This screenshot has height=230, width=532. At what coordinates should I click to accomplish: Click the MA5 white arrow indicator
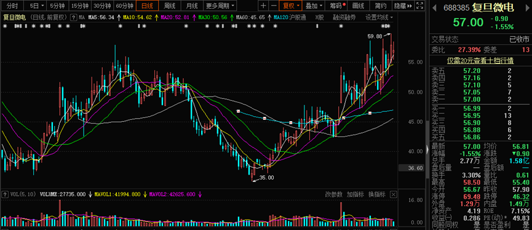coord(119,17)
